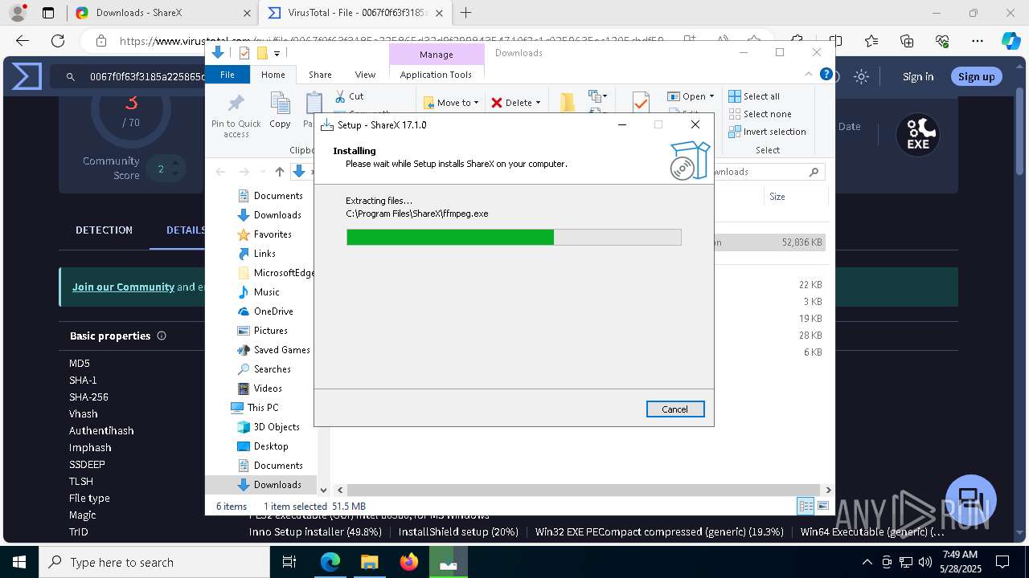Click Join our Community link
The image size is (1029, 578).
coord(123,287)
